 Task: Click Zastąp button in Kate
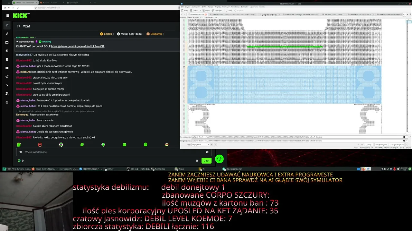click(369, 145)
